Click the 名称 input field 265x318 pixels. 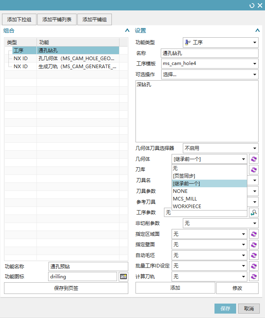tap(210, 53)
